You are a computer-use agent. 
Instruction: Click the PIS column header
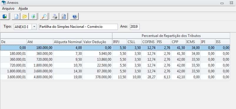(164, 42)
